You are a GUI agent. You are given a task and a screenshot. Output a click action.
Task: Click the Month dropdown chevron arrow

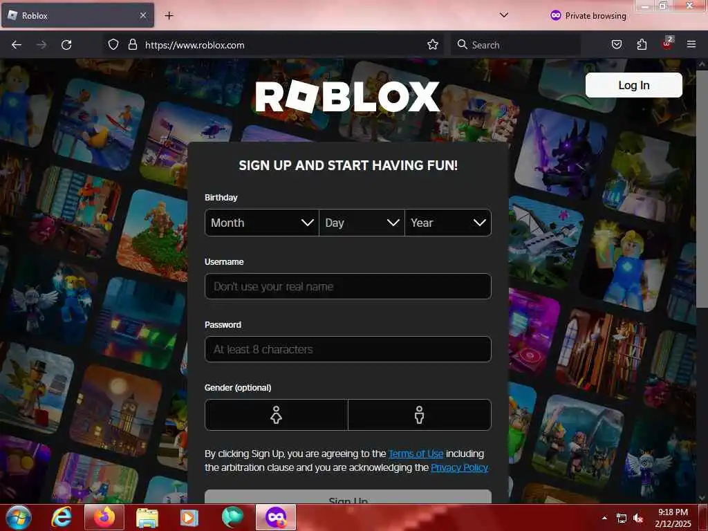coord(307,223)
